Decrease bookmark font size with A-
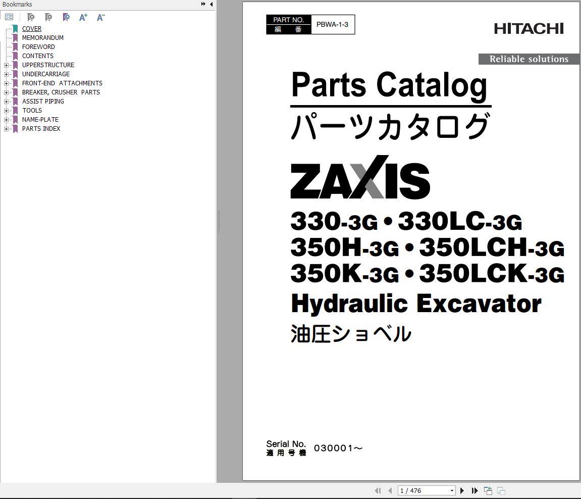581x499 pixels. click(x=100, y=17)
